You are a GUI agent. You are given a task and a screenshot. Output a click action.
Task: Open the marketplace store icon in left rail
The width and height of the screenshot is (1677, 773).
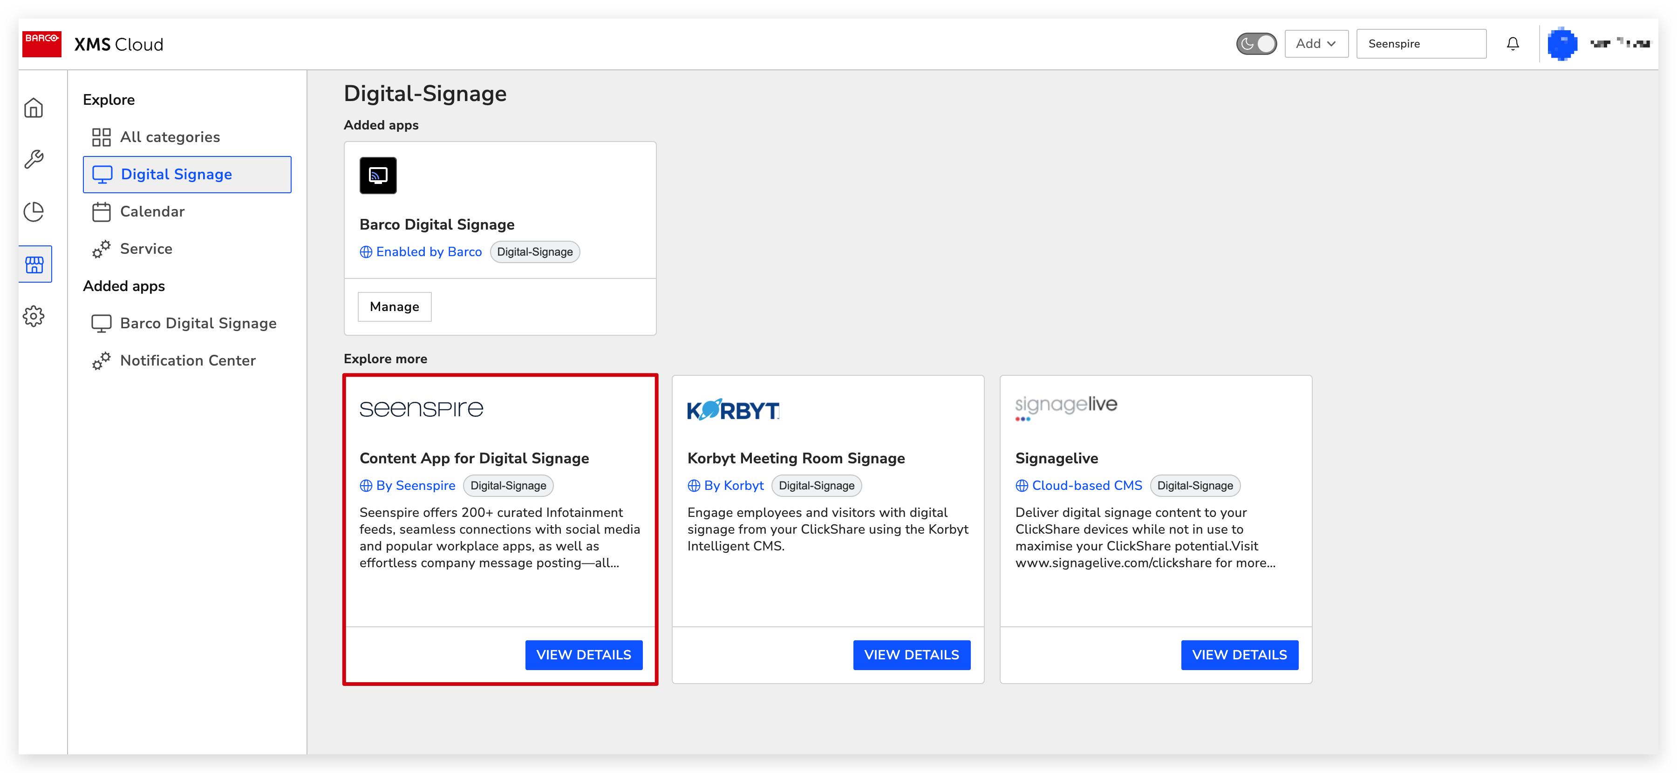tap(34, 264)
